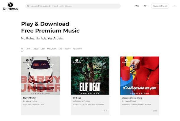
Task: Click the Unminus logo icon
Action: click(10, 5)
